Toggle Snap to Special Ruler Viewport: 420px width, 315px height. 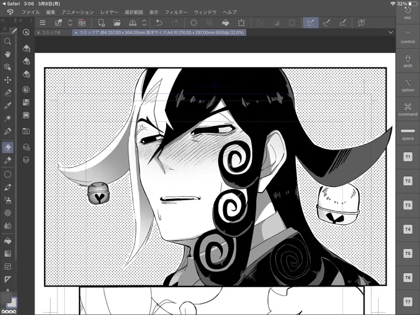coord(327,23)
